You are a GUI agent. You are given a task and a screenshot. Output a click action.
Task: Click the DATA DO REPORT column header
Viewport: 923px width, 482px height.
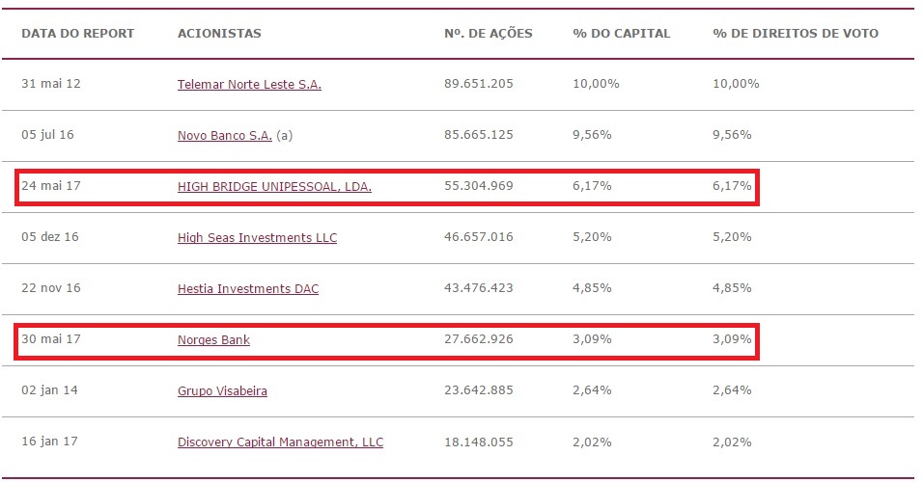click(78, 34)
